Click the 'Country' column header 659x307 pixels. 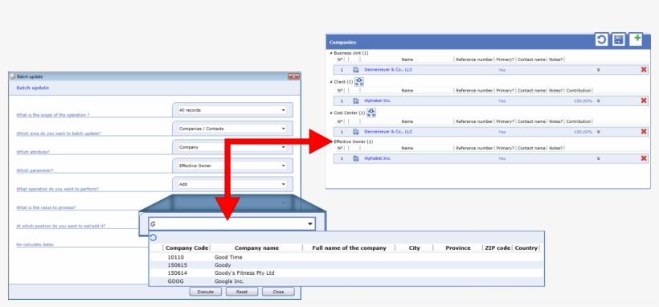(x=526, y=248)
